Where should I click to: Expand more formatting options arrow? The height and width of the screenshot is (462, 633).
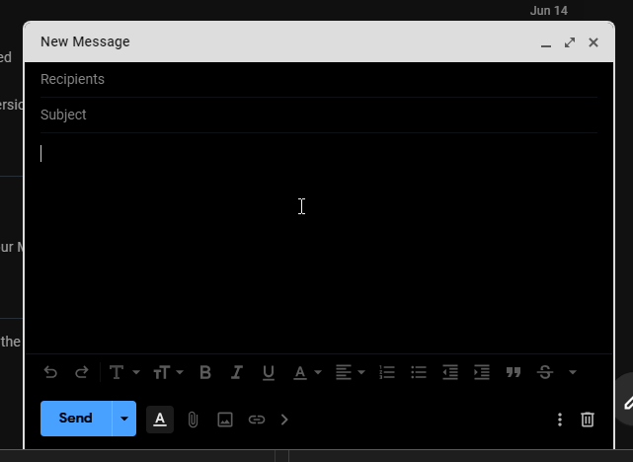point(573,372)
